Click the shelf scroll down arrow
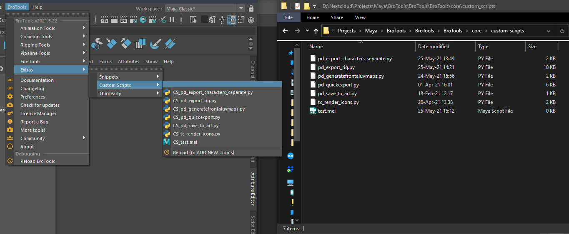The image size is (569, 234). (x=251, y=49)
